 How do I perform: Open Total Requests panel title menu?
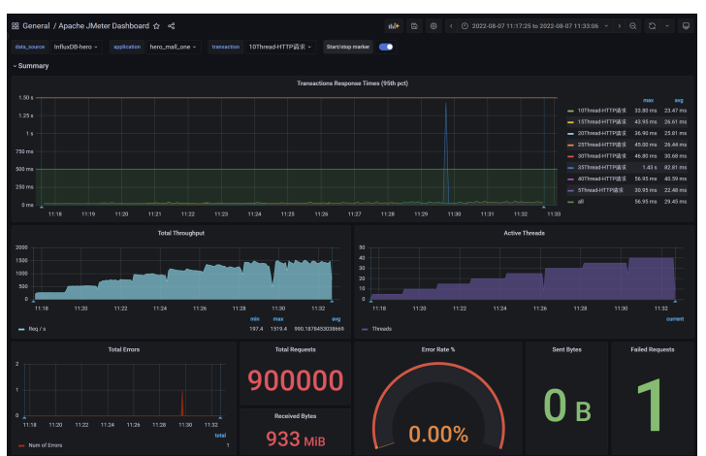tap(296, 349)
